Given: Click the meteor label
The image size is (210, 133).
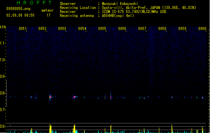Looking at the screenshot, I should 47,10.
